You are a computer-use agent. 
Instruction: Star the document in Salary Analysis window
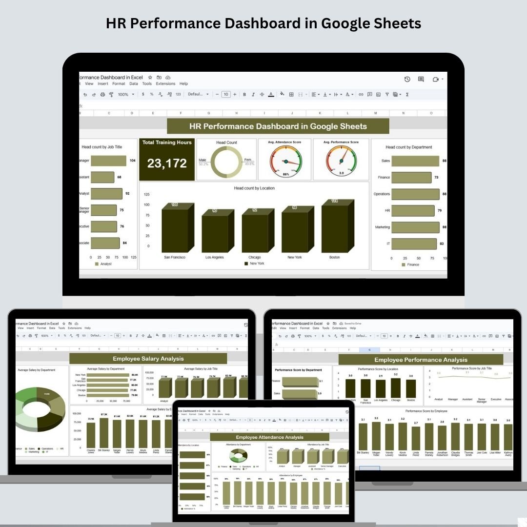coord(64,324)
